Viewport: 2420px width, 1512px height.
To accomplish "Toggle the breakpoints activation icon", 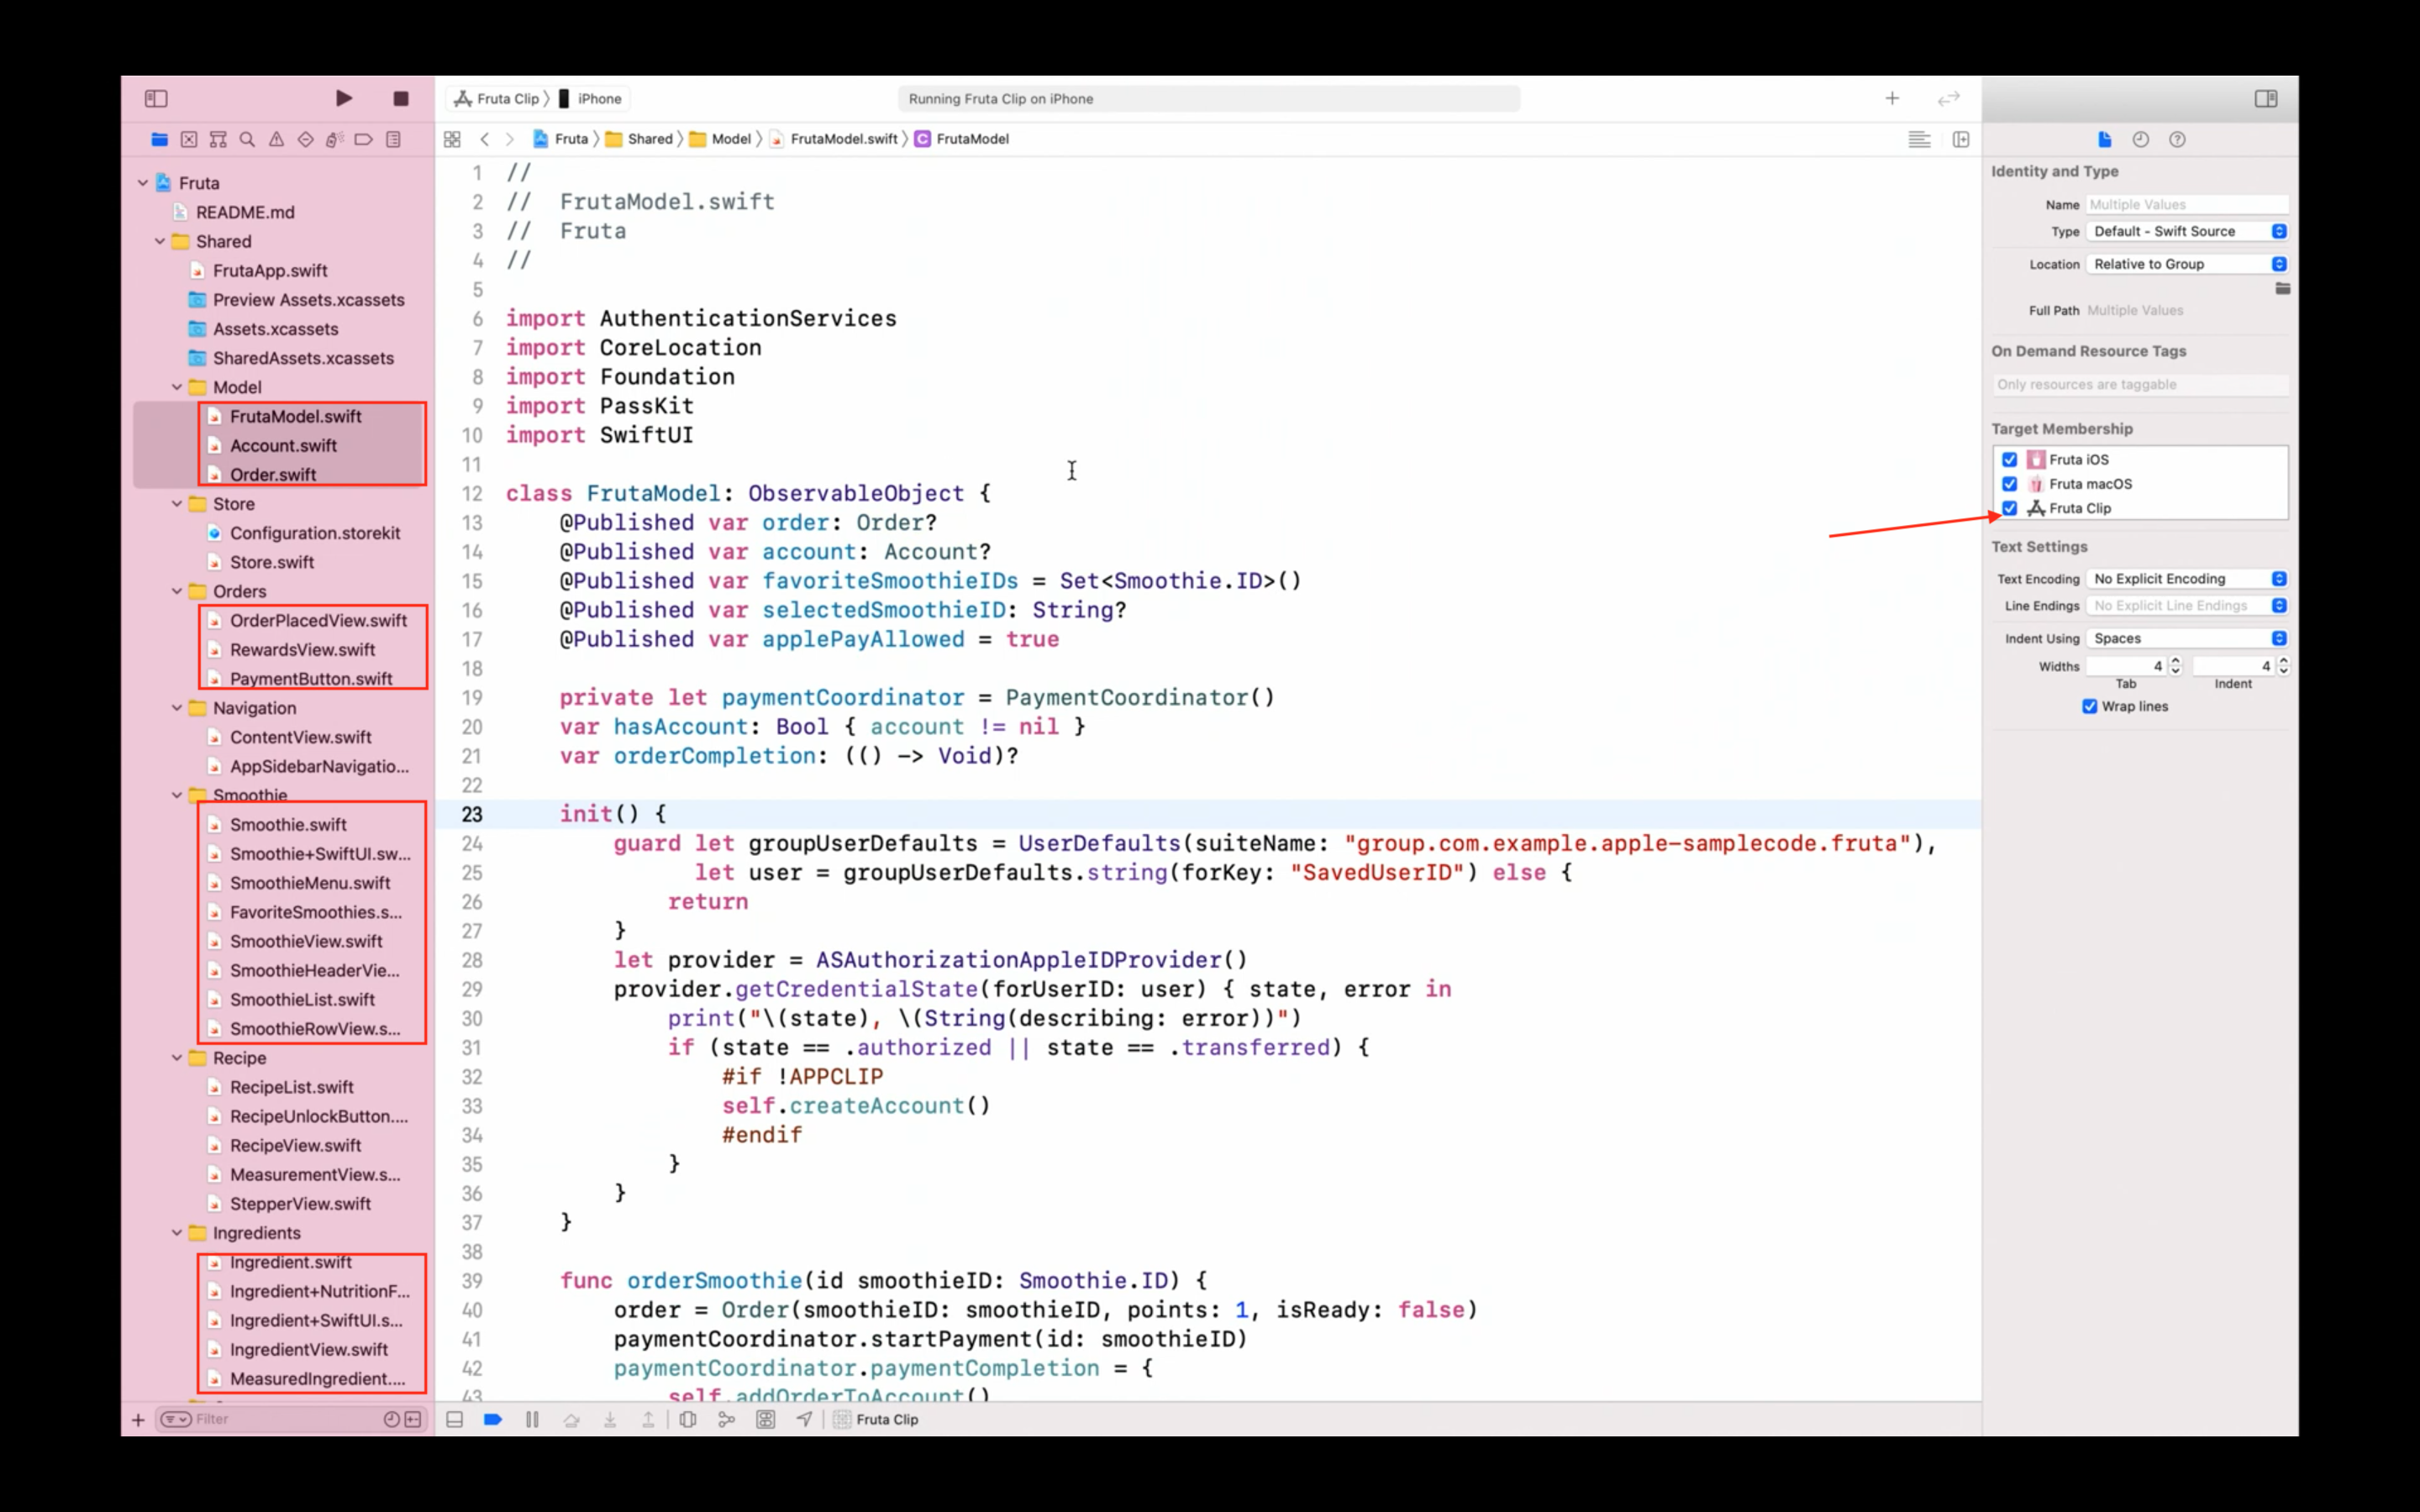I will coord(492,1419).
